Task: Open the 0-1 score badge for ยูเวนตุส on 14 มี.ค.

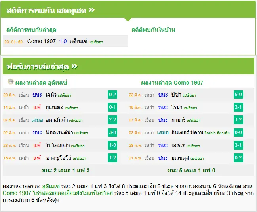Action: coord(112,107)
